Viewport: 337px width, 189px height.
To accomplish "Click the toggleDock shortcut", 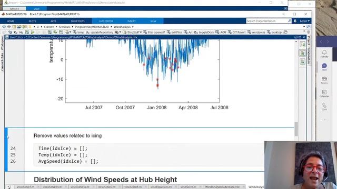I will pos(204,32).
